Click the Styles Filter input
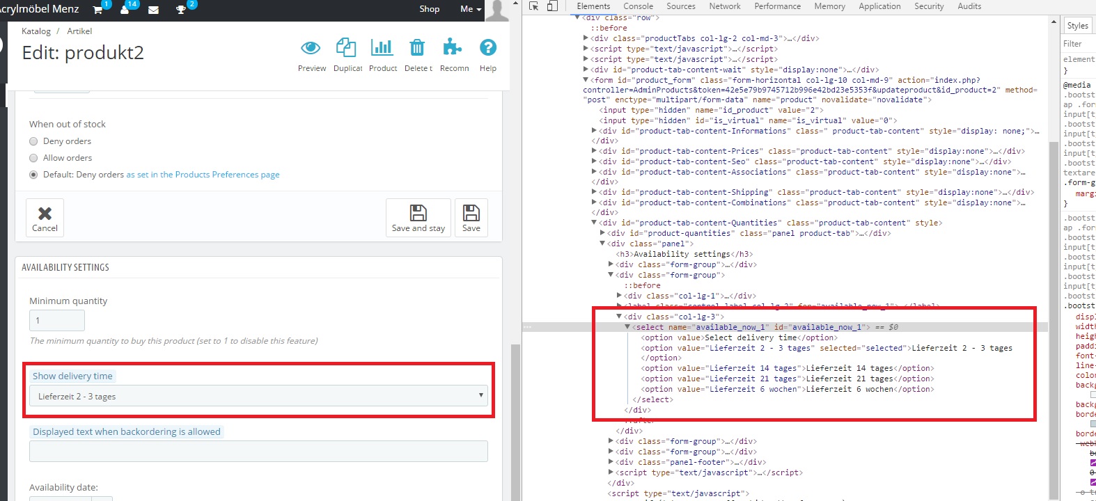The width and height of the screenshot is (1096, 501). (x=1078, y=44)
